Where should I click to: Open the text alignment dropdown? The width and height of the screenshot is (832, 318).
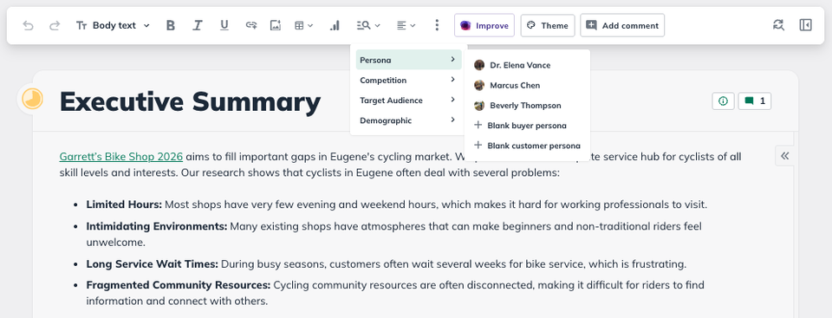[x=406, y=25]
